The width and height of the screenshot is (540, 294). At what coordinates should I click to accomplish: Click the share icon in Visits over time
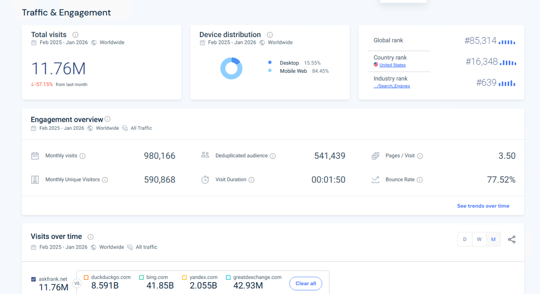[x=512, y=240]
